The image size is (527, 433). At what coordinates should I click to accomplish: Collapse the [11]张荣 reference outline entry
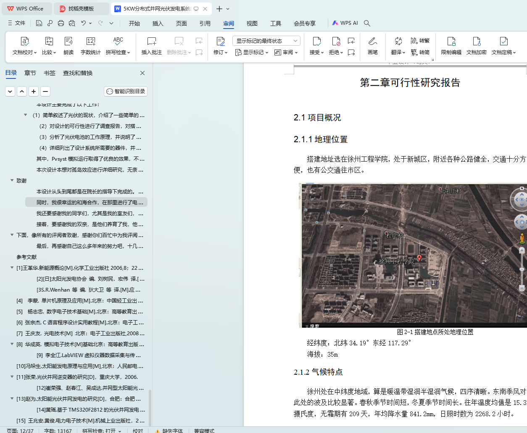pyautogui.click(x=12, y=377)
